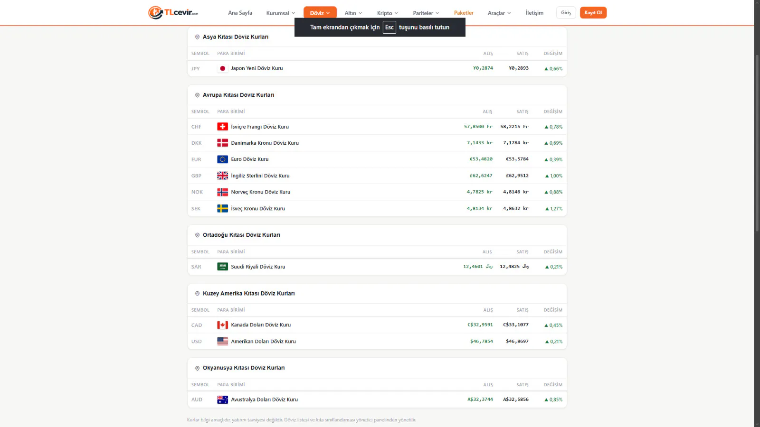Click the AUD change value 0,85%
Screen dimensions: 760x427
[556, 400]
